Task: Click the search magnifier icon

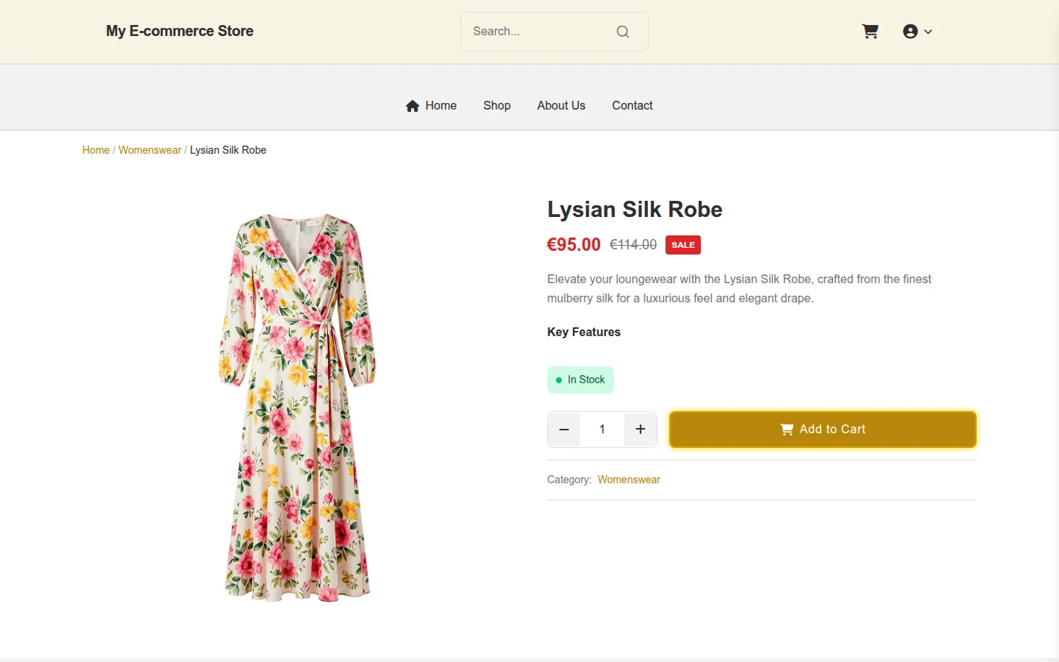Action: pyautogui.click(x=623, y=32)
